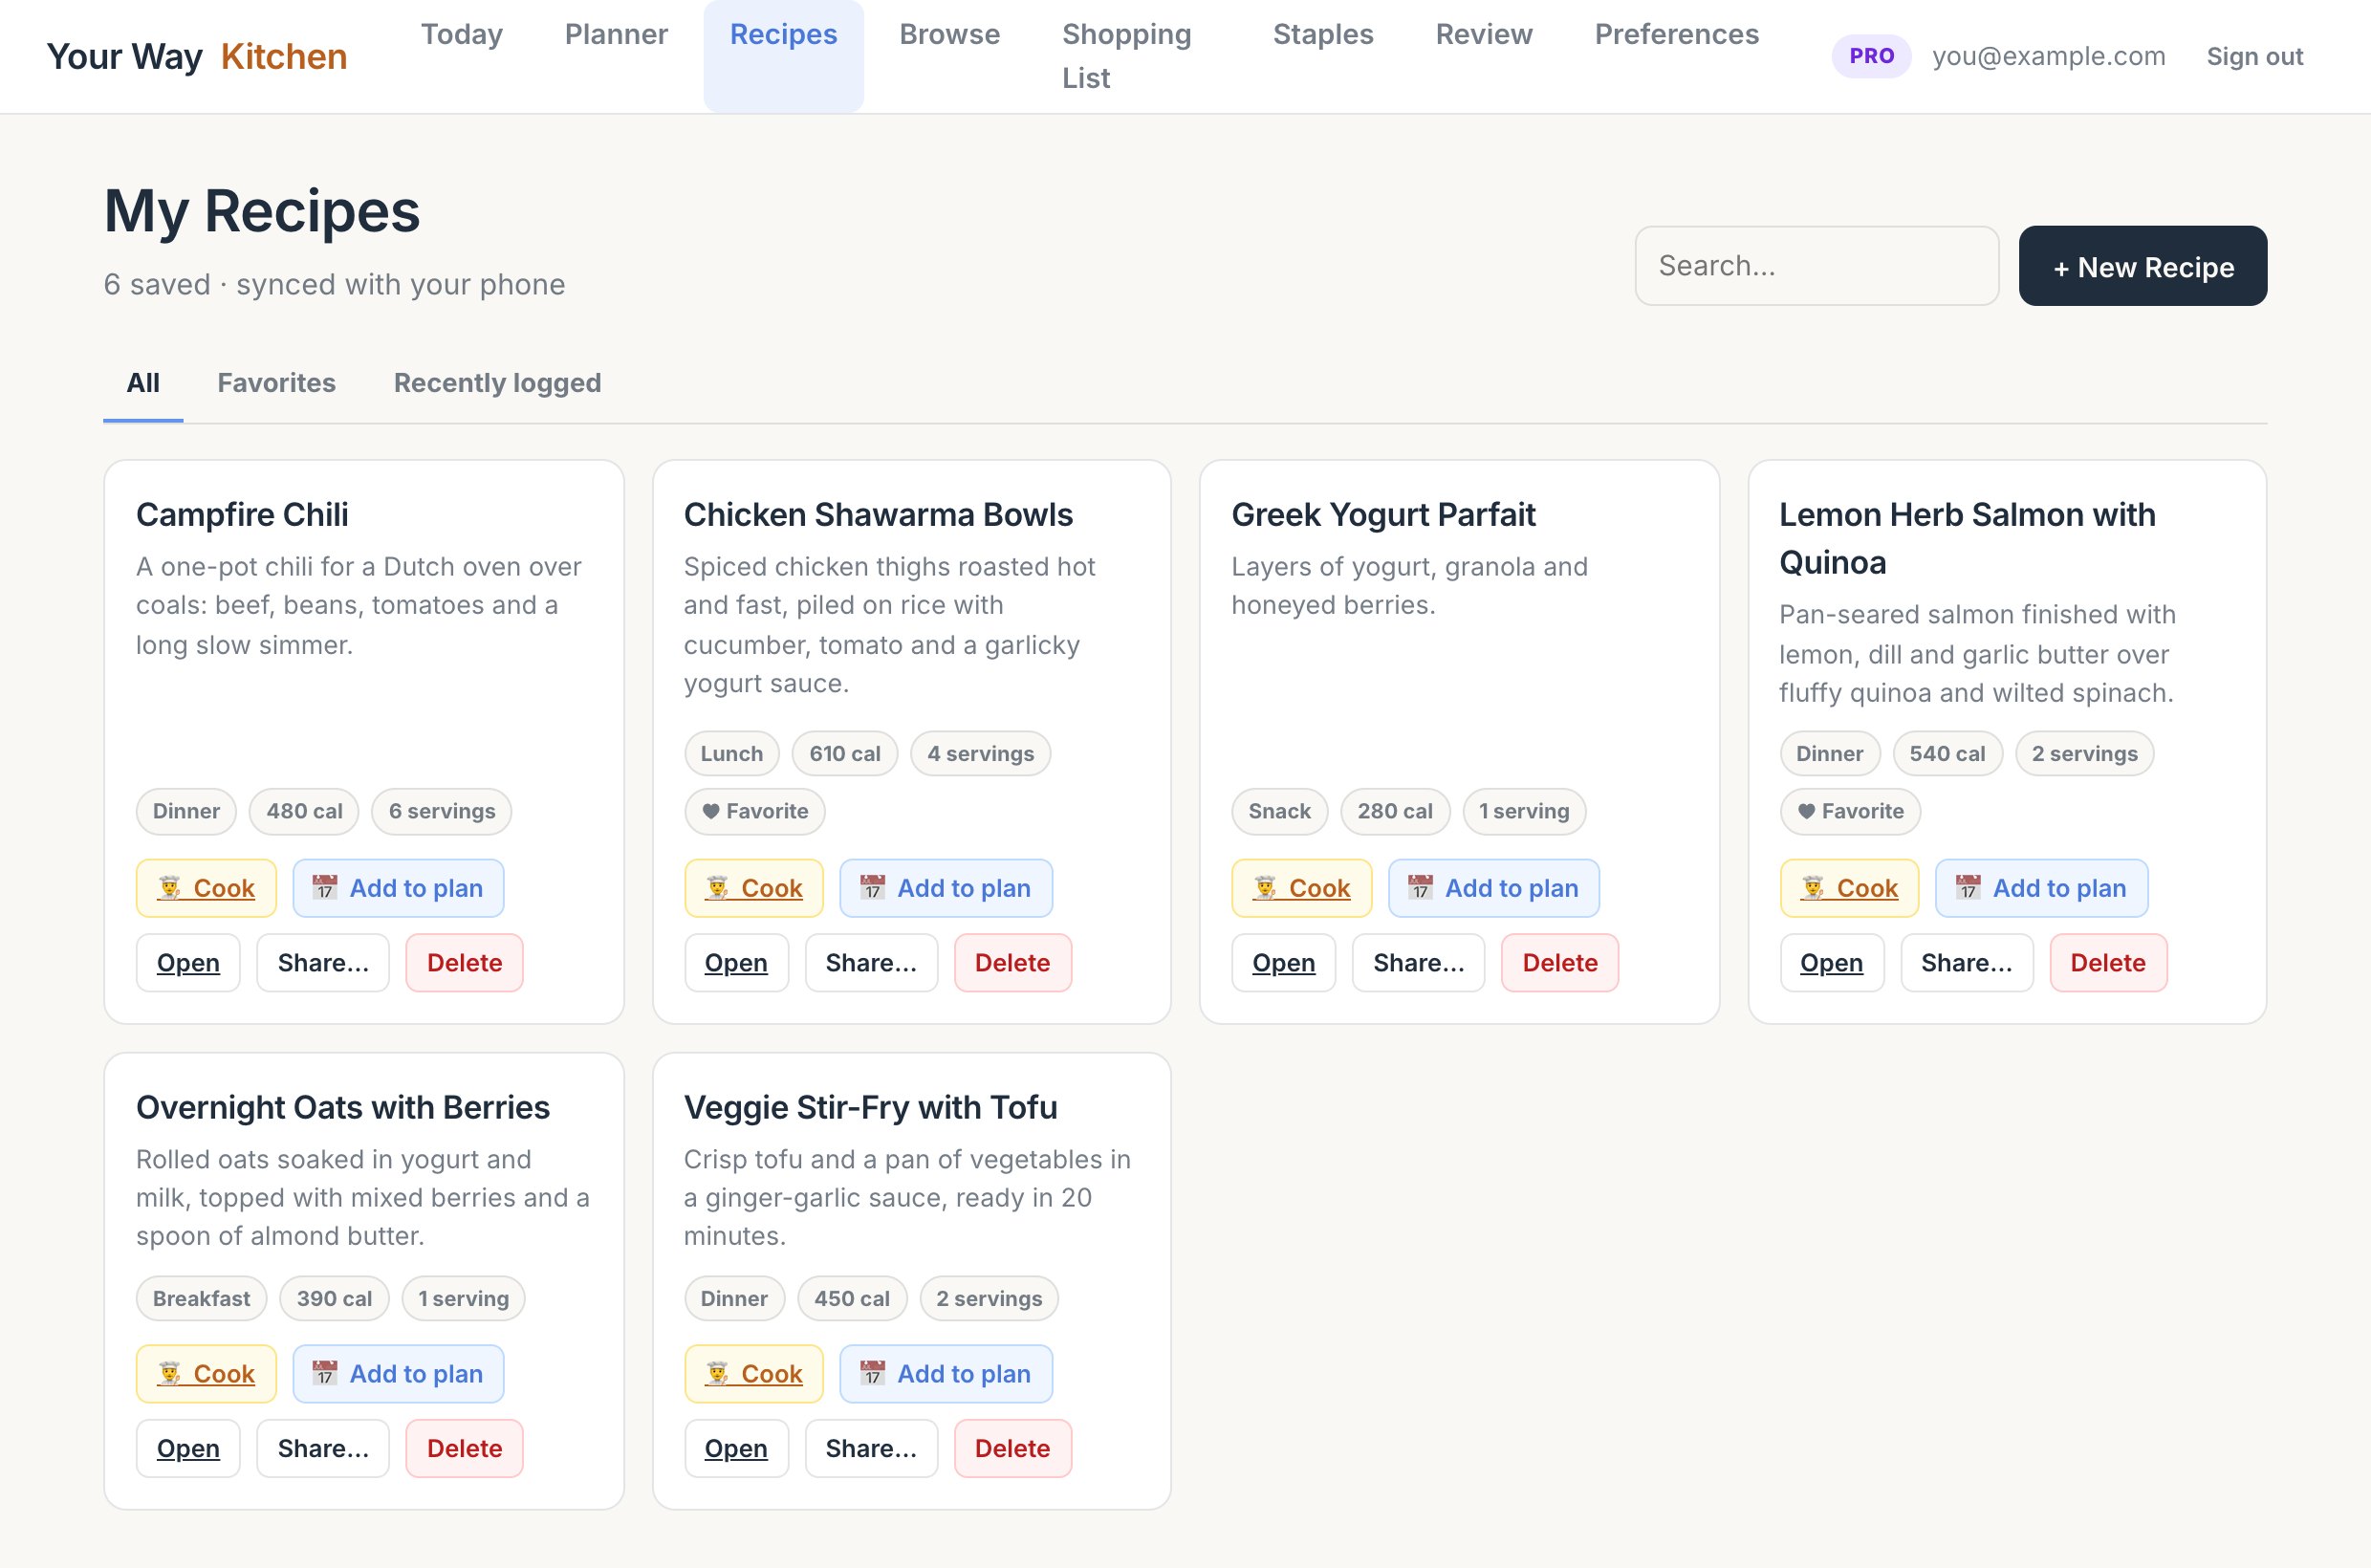Image resolution: width=2371 pixels, height=1568 pixels.
Task: Switch to the Recently logged tab
Action: pyautogui.click(x=497, y=383)
